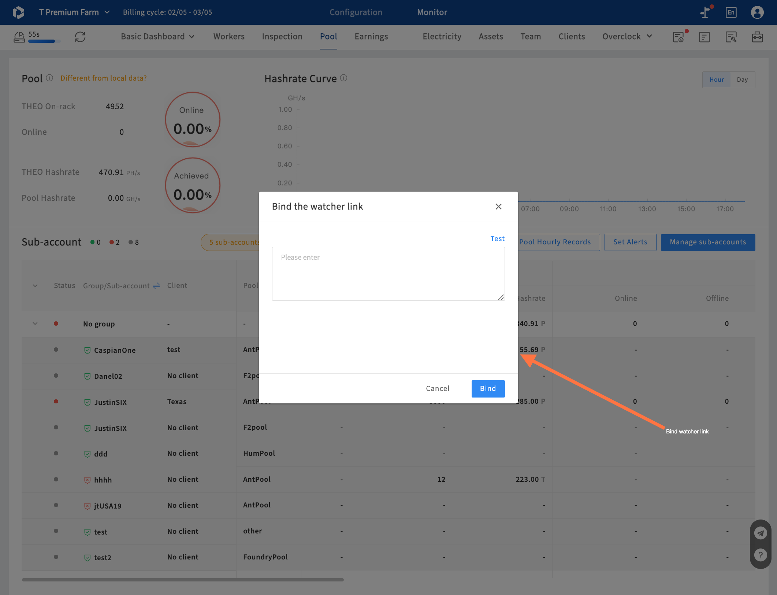The height and width of the screenshot is (595, 777).
Task: Click 'Different from local data?' link
Action: [x=103, y=78]
